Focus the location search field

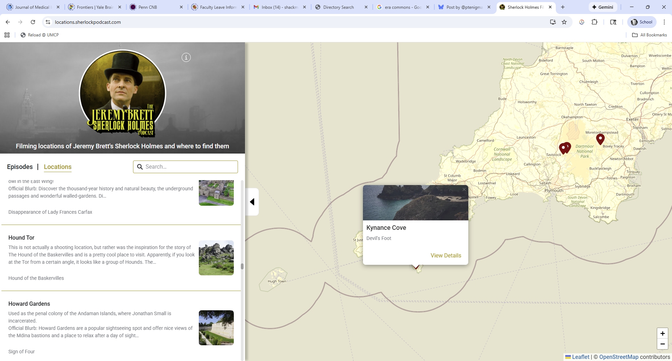coord(189,167)
